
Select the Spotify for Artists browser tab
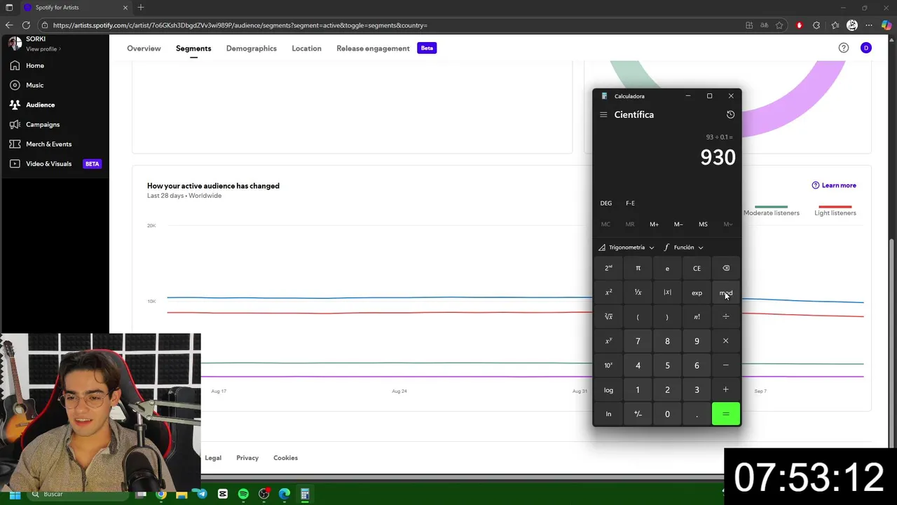(x=76, y=7)
